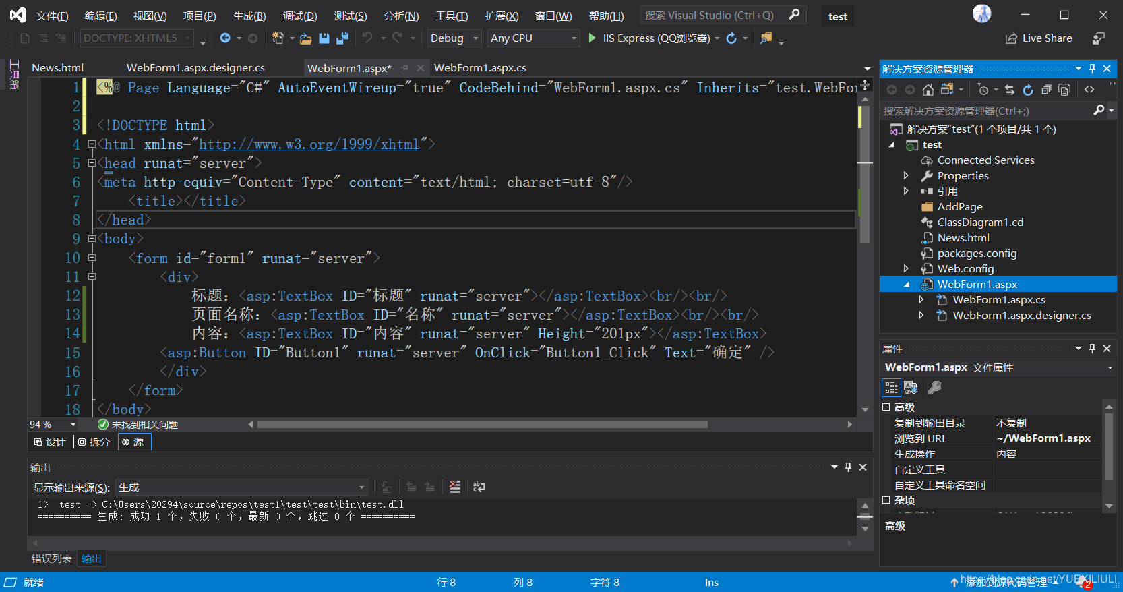
Task: Click the browser refresh icon in toolbar
Action: pos(731,38)
